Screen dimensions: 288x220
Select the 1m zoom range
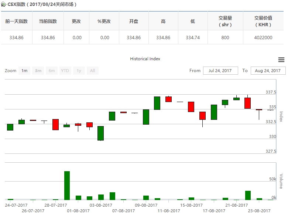coord(24,71)
